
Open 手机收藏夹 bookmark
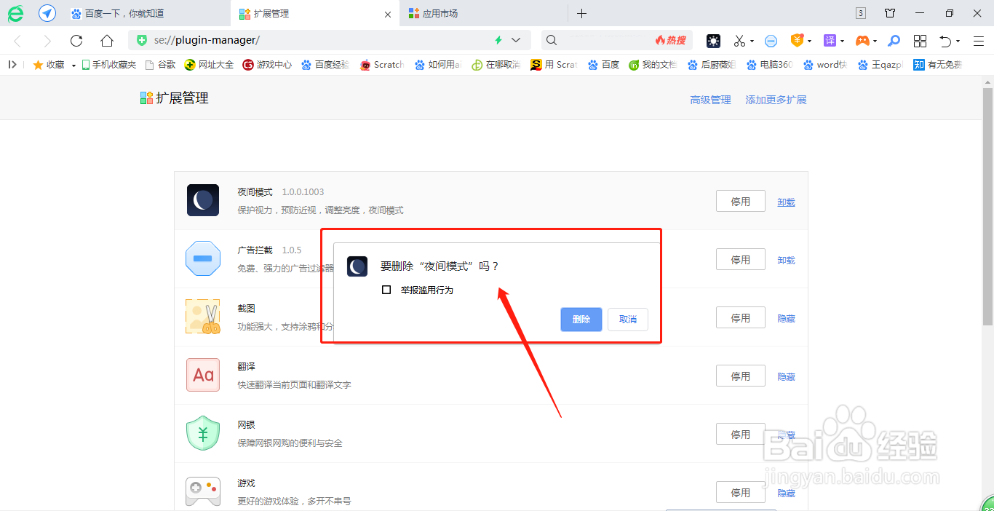[x=108, y=65]
